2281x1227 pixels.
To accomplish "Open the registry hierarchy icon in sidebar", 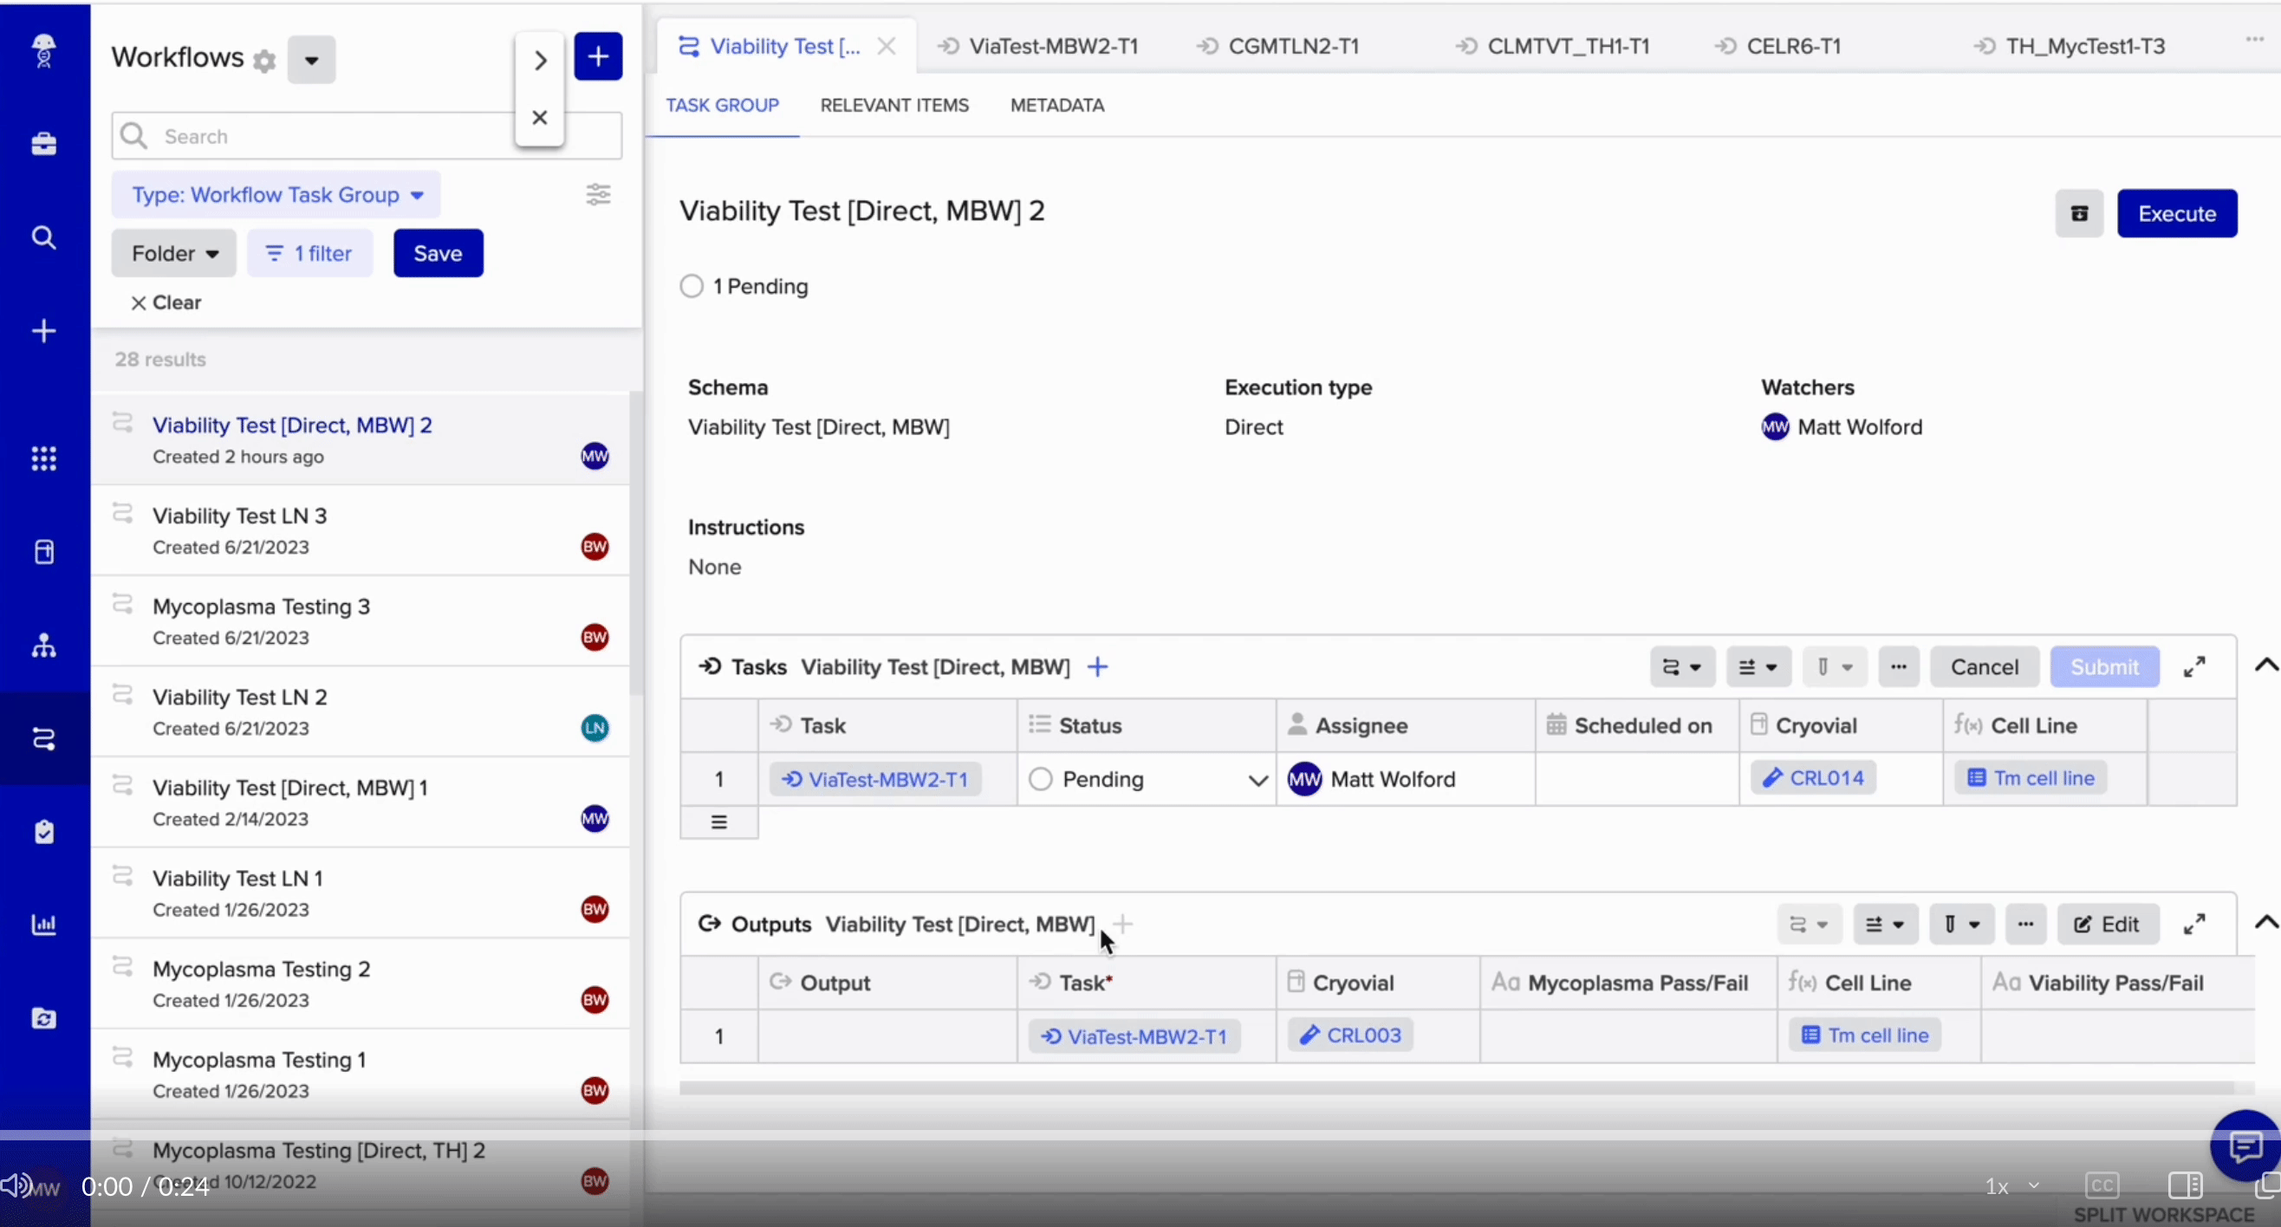I will coord(43,646).
